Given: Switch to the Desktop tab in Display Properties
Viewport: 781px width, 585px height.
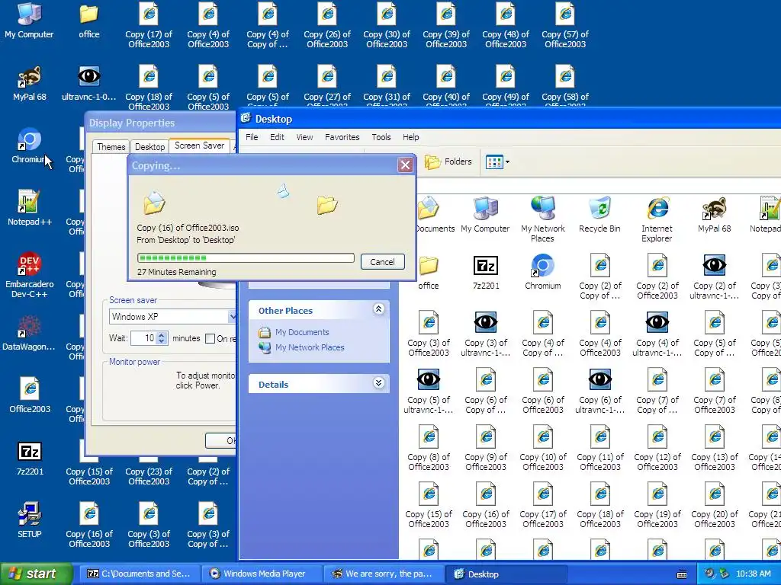Looking at the screenshot, I should click(149, 147).
